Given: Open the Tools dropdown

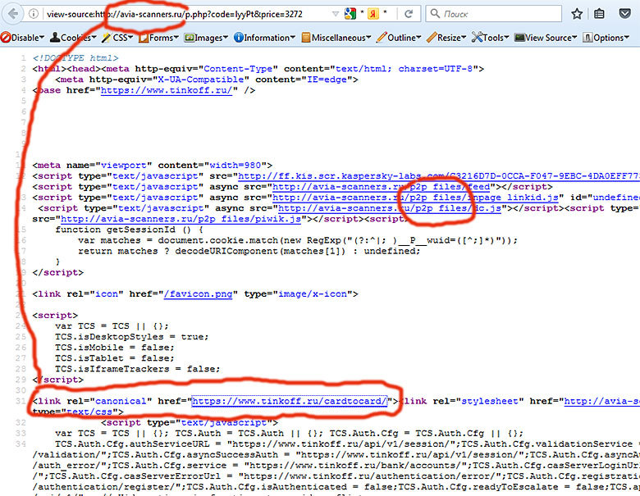Looking at the screenshot, I should tap(490, 38).
